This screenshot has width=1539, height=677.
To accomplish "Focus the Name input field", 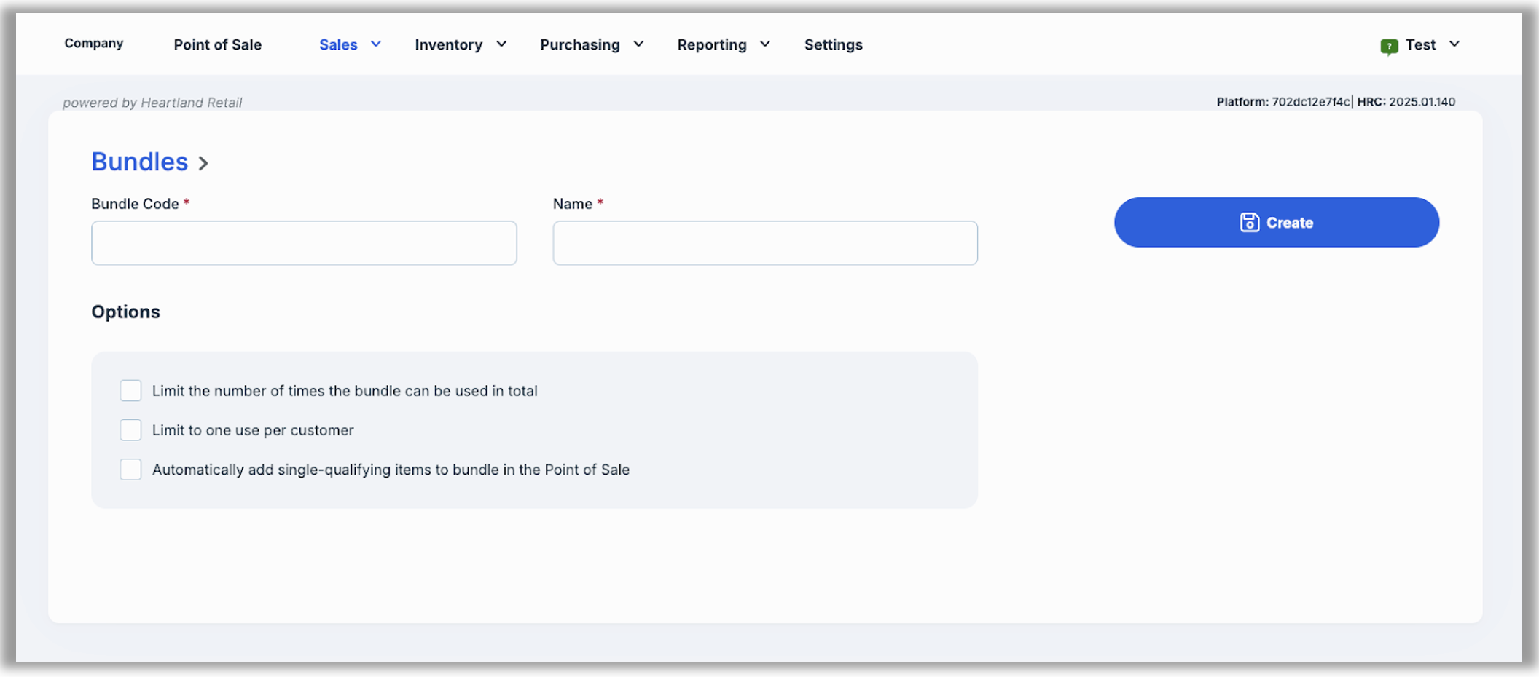I will click(765, 243).
